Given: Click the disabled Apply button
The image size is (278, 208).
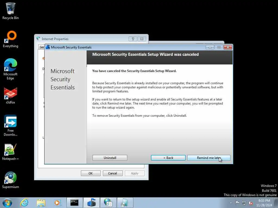Looking at the screenshot, I should [x=135, y=173].
